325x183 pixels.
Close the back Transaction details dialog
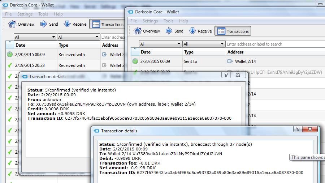(x=238, y=75)
